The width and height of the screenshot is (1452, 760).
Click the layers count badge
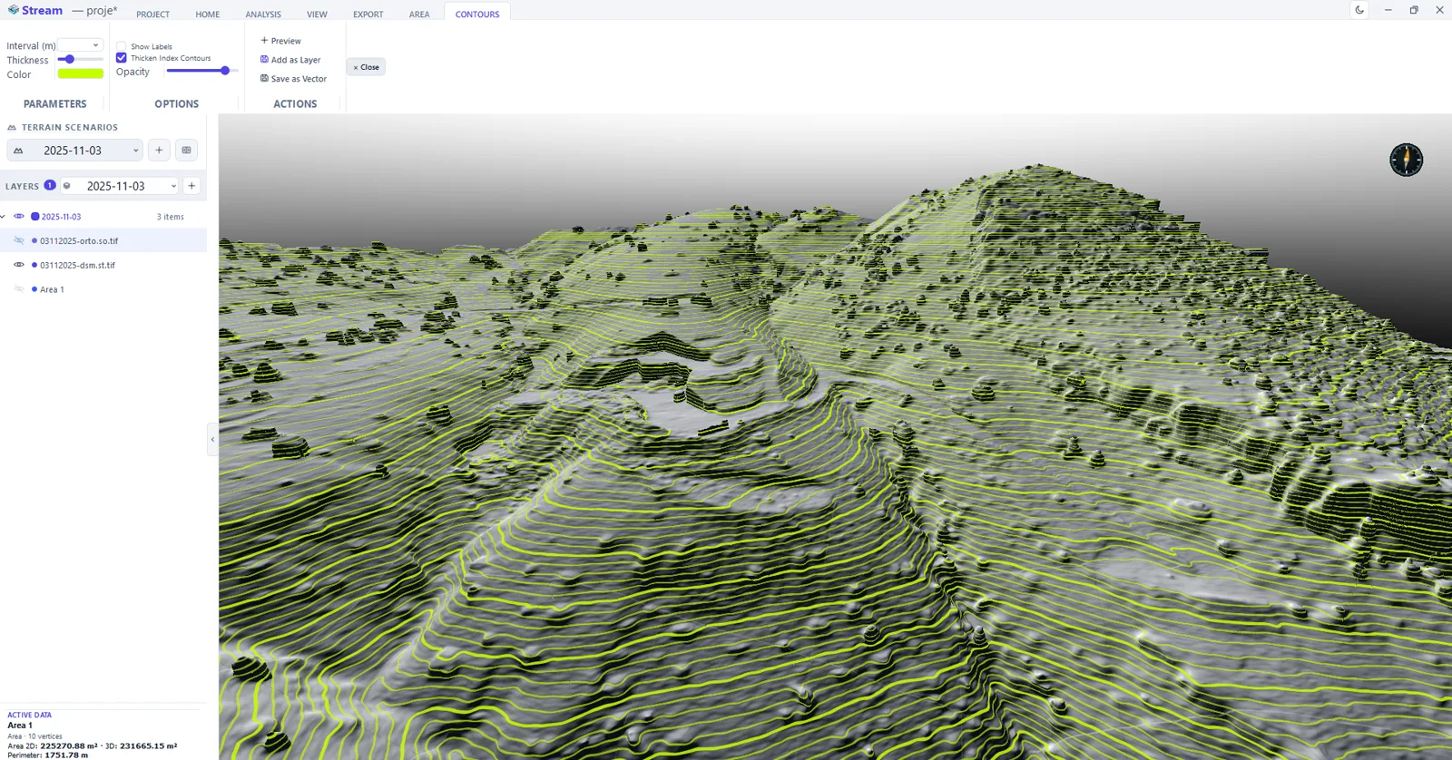[x=50, y=185]
